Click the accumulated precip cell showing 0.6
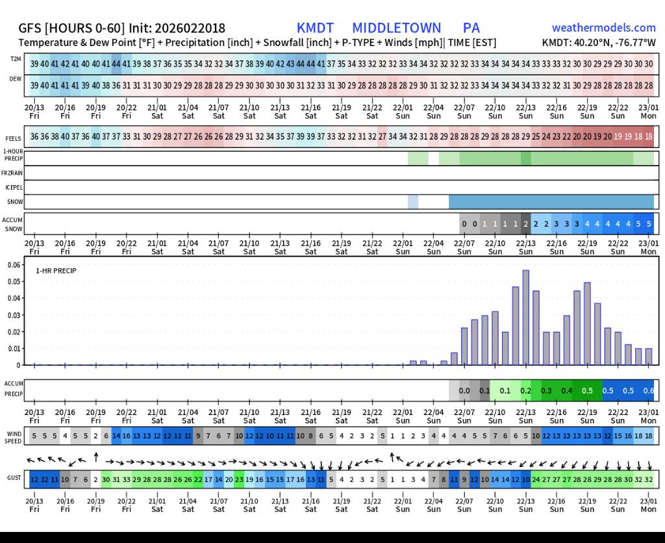The image size is (665, 543). [648, 390]
